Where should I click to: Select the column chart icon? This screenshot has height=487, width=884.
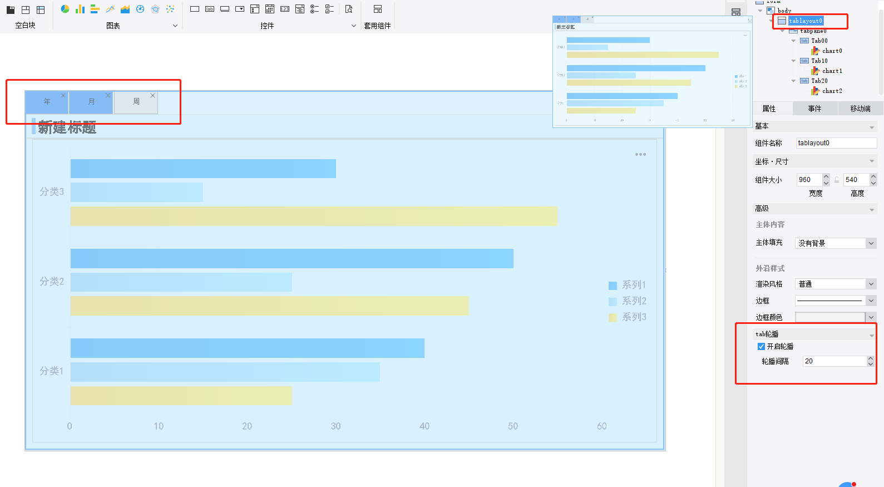pyautogui.click(x=80, y=9)
